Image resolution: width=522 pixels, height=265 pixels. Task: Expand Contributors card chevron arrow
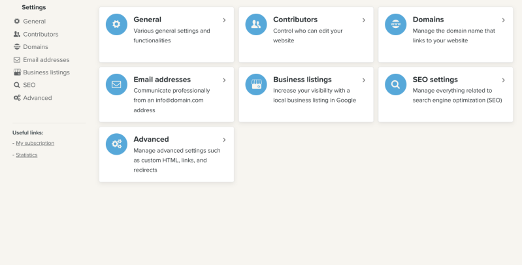[x=364, y=20]
